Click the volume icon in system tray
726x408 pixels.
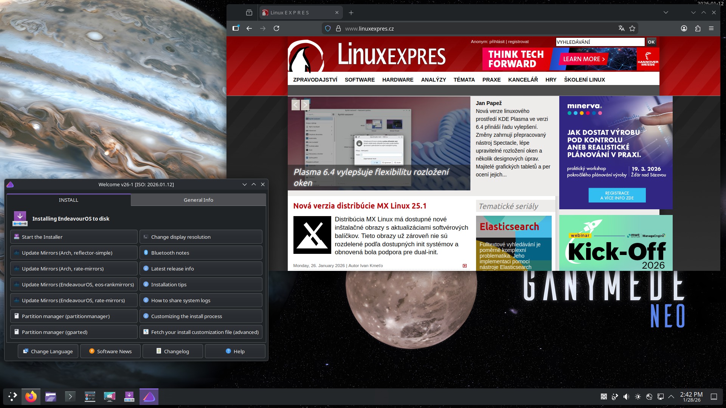626,397
